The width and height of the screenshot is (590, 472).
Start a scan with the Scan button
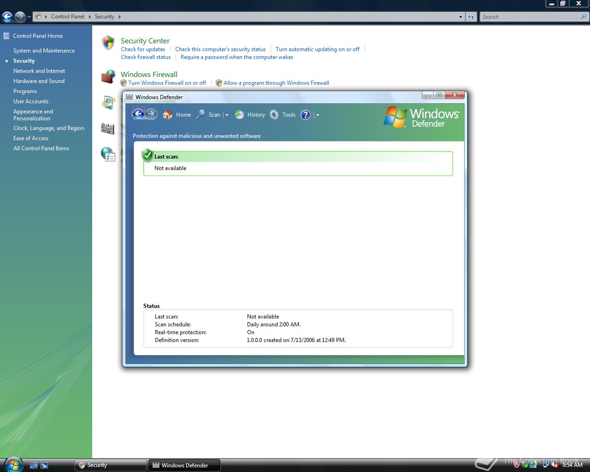208,115
